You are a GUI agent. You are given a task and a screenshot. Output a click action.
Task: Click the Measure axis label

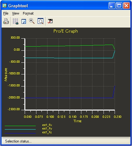(6, 74)
